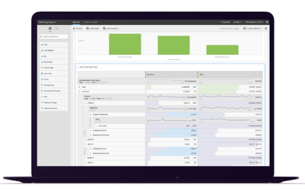
Task: Select the Line visualization
Action: (54, 97)
